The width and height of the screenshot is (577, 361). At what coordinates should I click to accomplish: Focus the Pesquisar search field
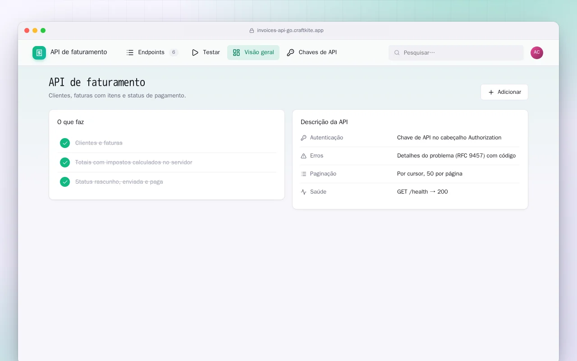coord(456,53)
